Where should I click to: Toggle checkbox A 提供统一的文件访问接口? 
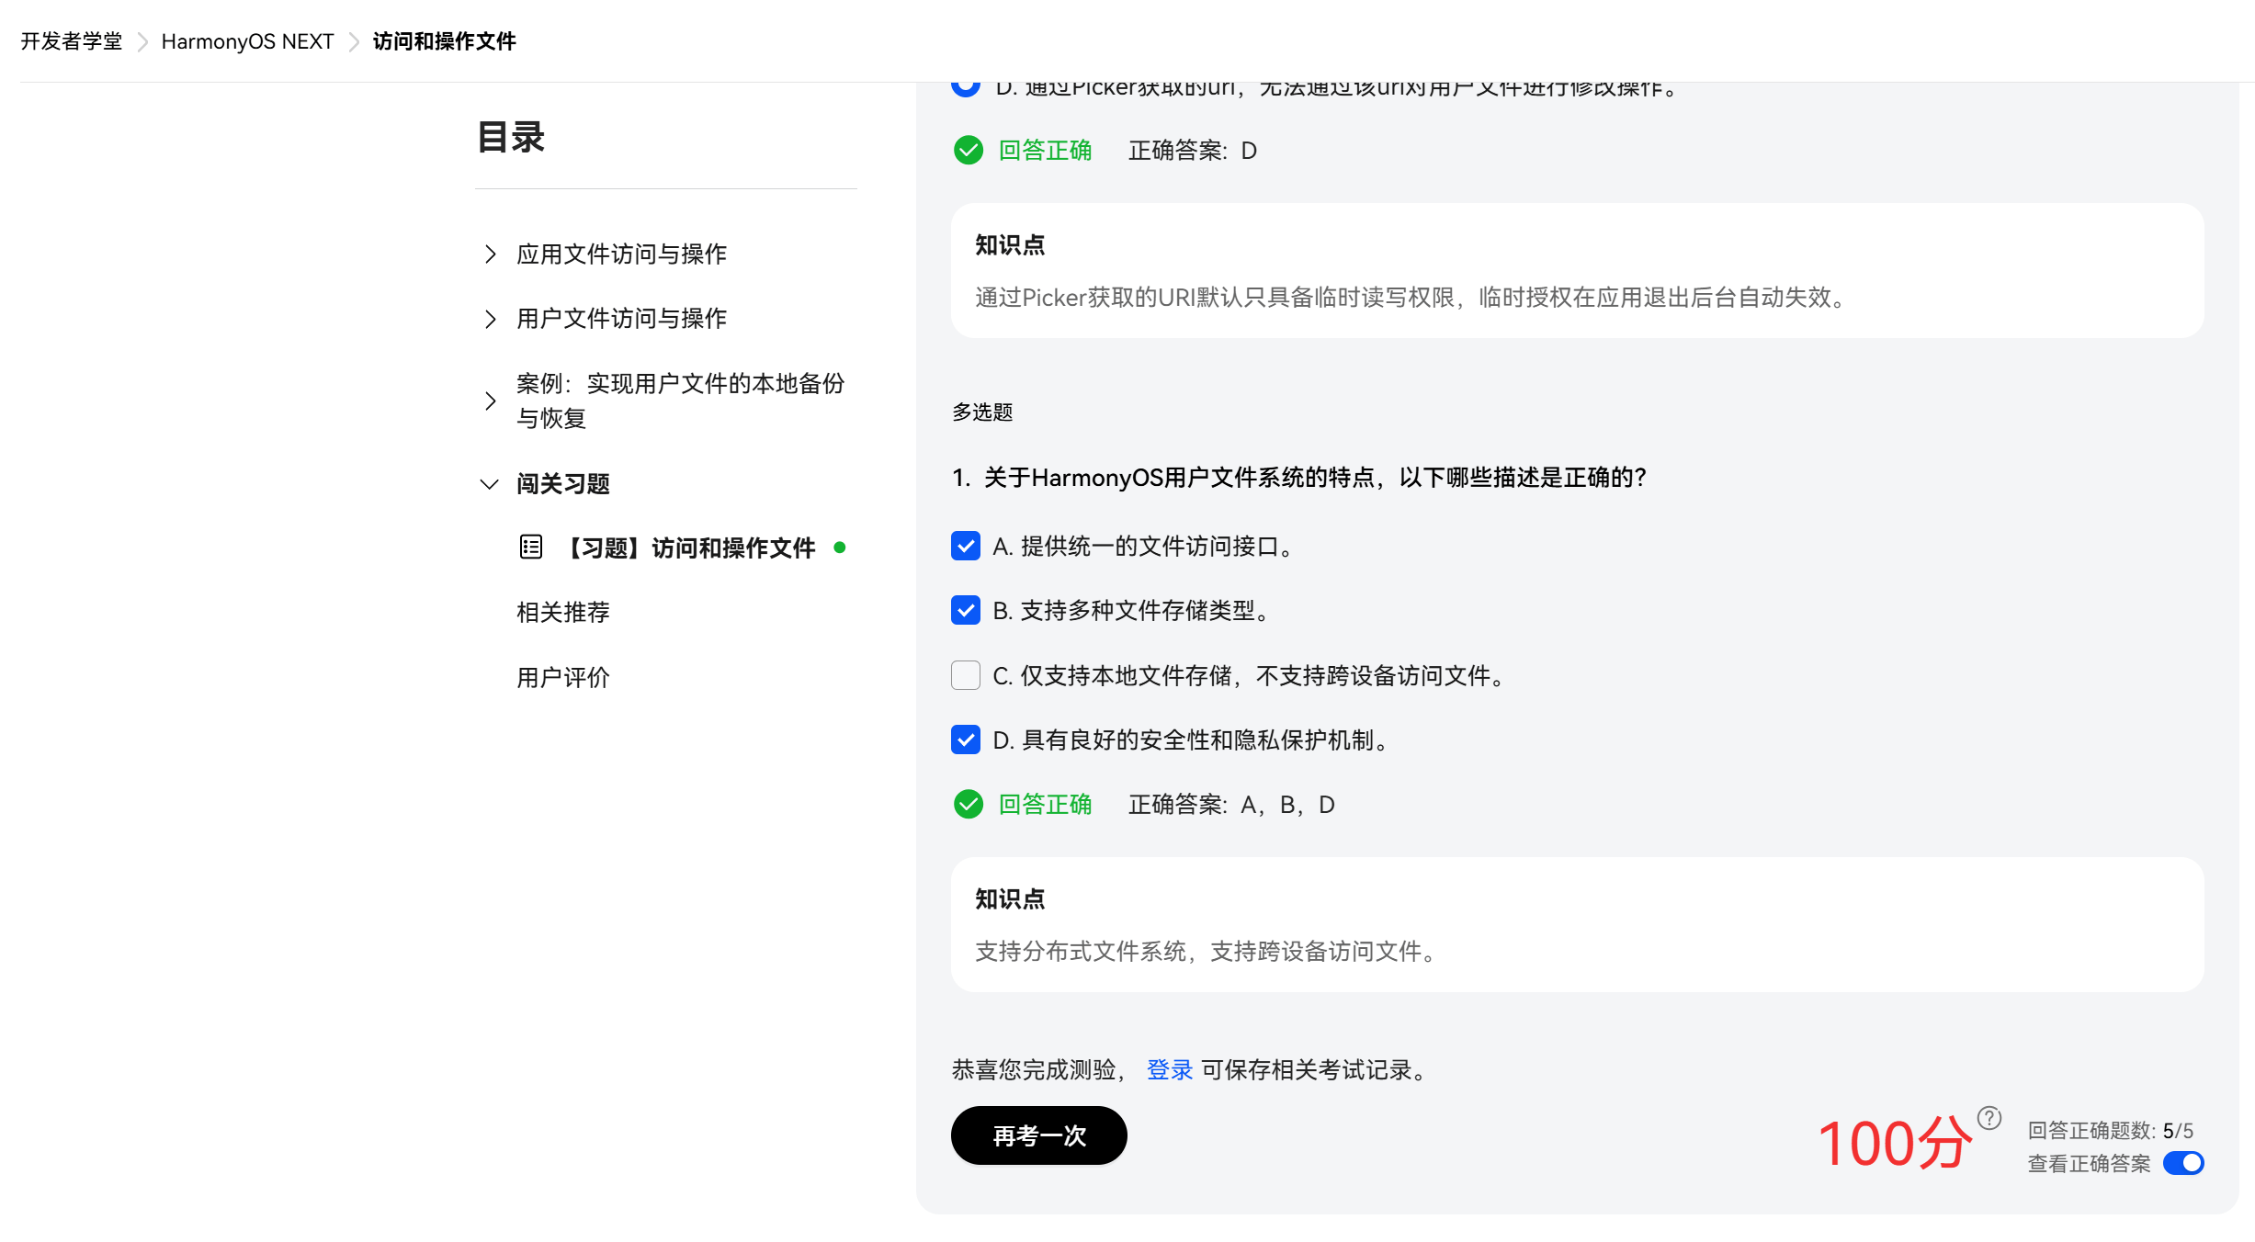click(965, 547)
